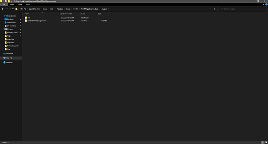Open the log folder in sidebar
The width and height of the screenshot is (268, 144).
[x=9, y=49]
